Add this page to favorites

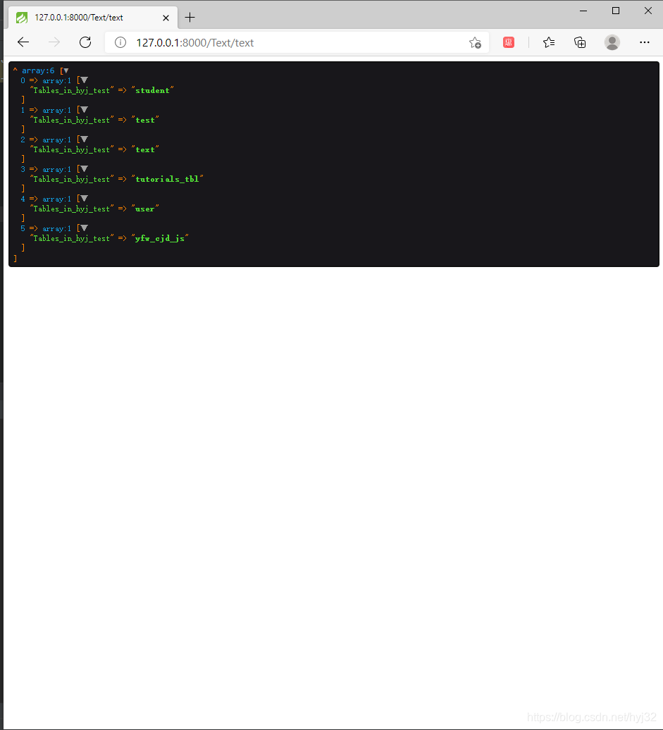click(x=475, y=42)
